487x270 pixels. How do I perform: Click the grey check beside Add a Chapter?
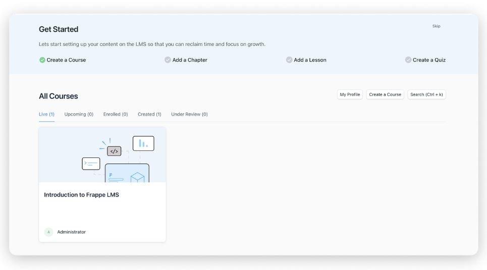pyautogui.click(x=168, y=60)
